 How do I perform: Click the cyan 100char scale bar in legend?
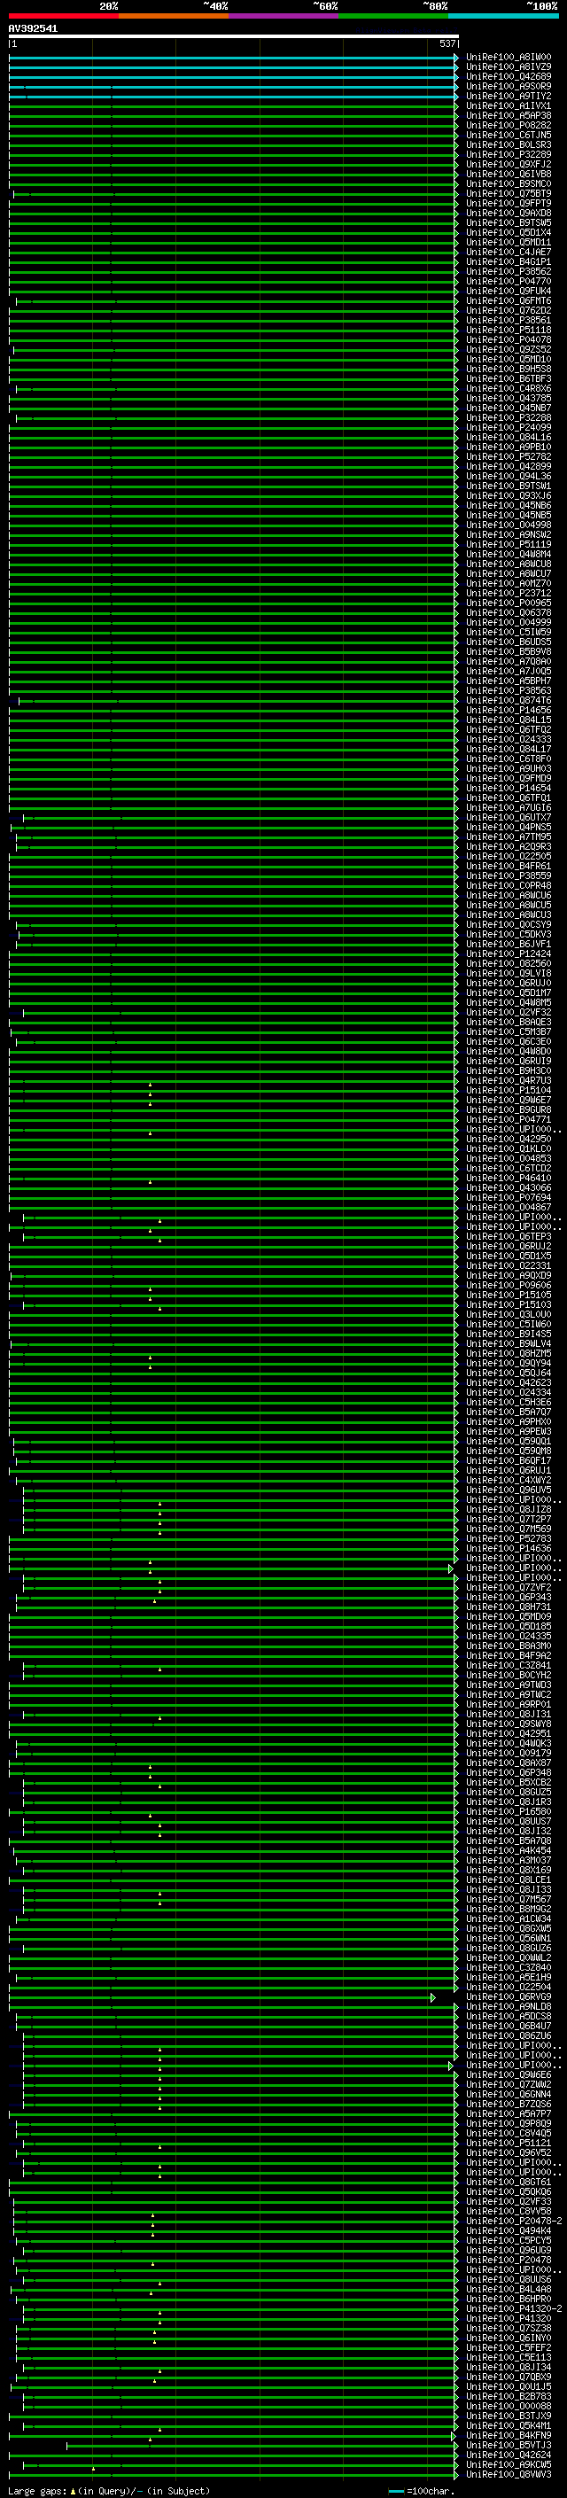click(396, 2491)
